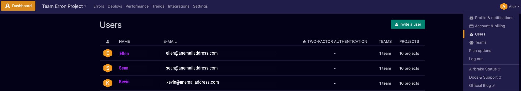Click the Teams group icon in menu
The width and height of the screenshot is (521, 91).
coord(471,42)
